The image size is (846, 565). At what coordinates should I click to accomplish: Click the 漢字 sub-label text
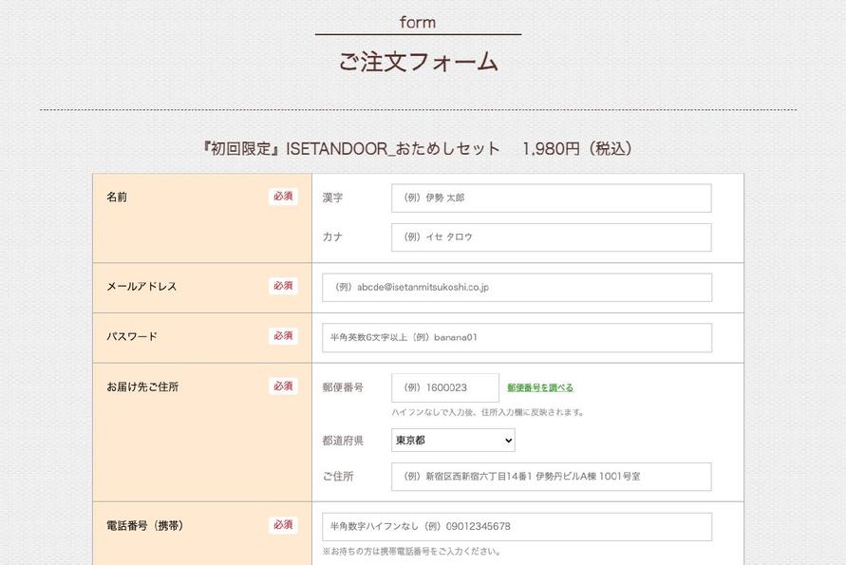click(x=332, y=198)
